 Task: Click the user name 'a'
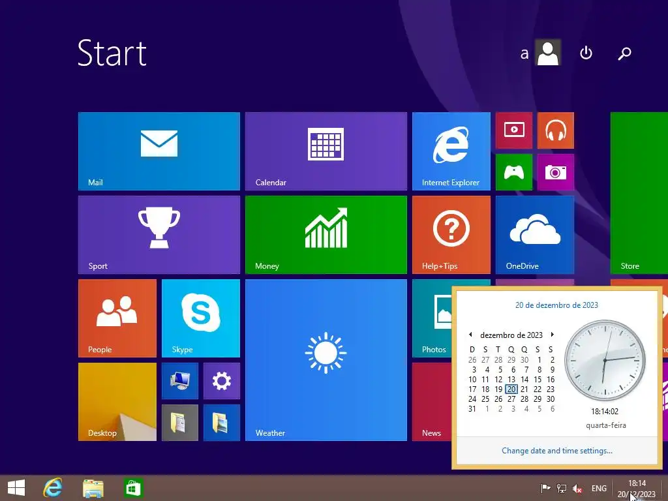(524, 53)
